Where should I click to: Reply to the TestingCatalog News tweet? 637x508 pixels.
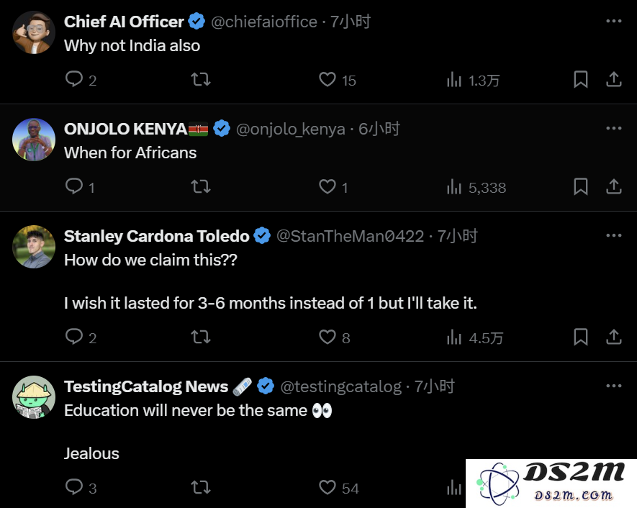[x=74, y=487]
